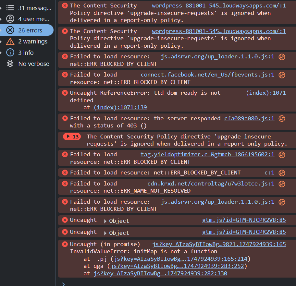This screenshot has width=296, height=286.
Task: Click the error circle icon beside 26 errors
Action: point(10,30)
